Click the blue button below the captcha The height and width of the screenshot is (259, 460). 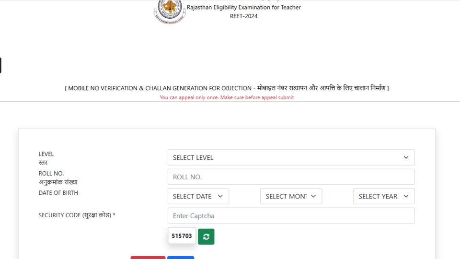pyautogui.click(x=181, y=258)
